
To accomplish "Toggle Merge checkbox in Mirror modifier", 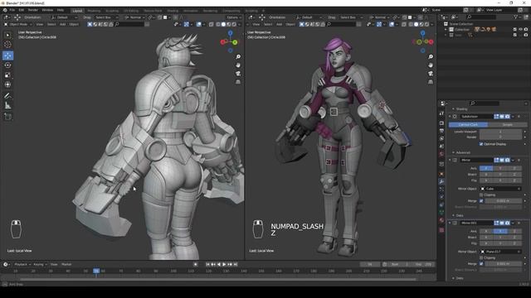I will point(481,201).
